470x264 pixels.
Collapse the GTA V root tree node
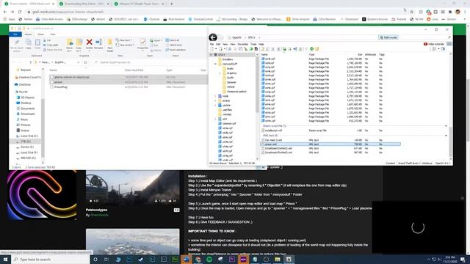tap(211, 55)
